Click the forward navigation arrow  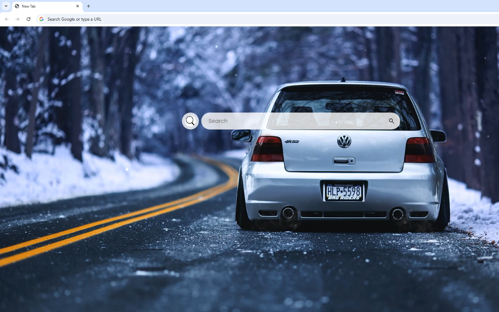(x=18, y=19)
